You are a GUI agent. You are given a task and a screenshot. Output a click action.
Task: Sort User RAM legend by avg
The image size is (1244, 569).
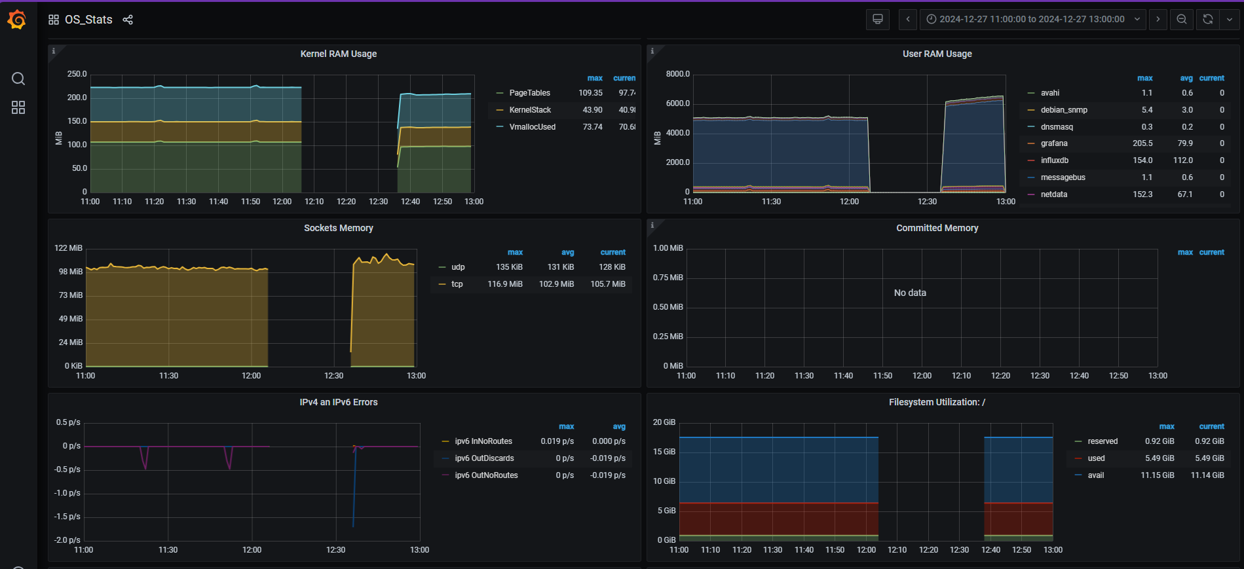(x=1186, y=78)
